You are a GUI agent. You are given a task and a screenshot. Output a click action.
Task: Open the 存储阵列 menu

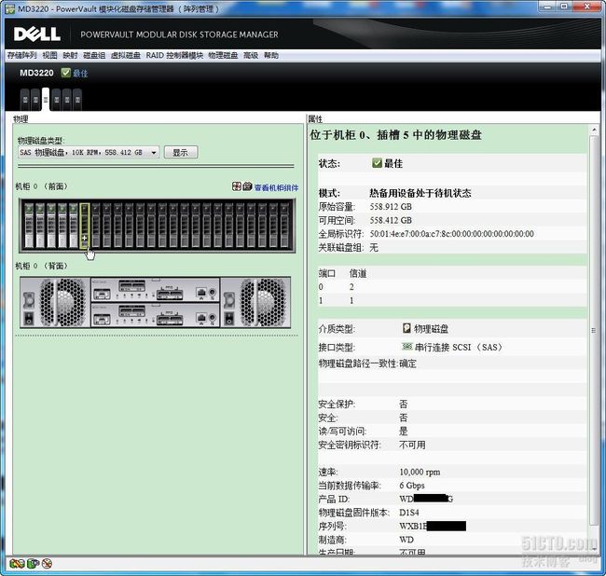point(21,55)
